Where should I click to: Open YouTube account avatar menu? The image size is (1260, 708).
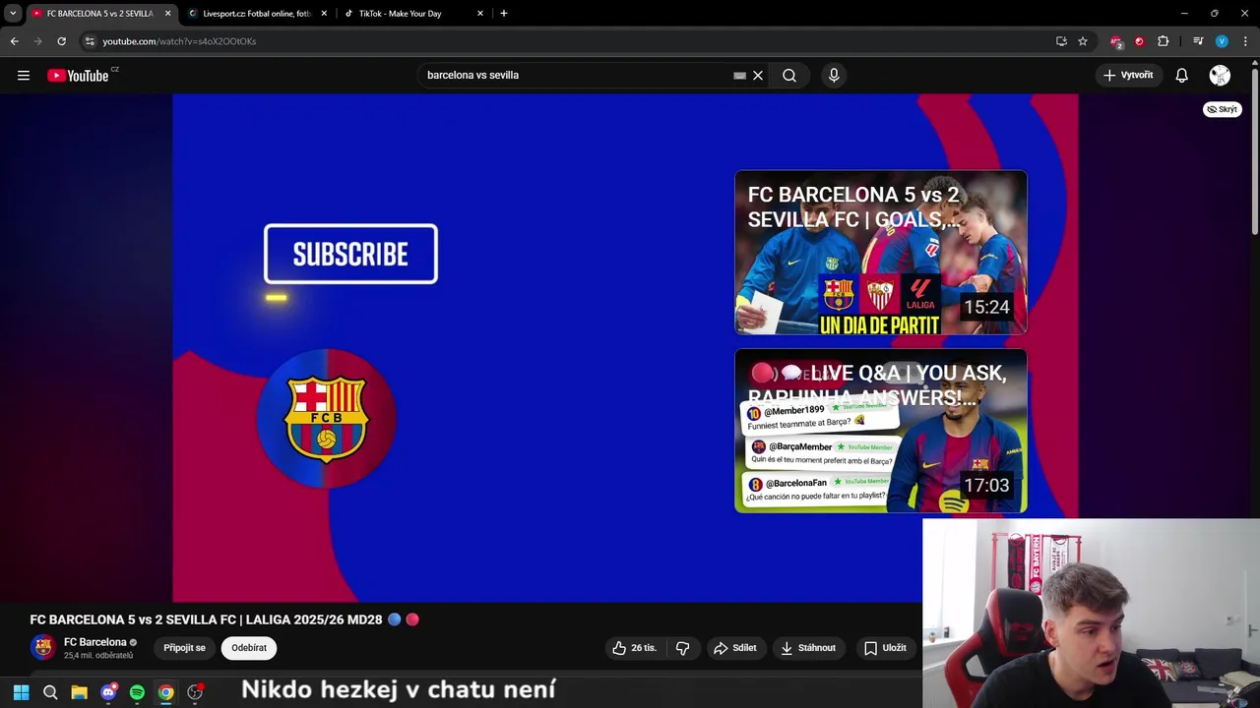point(1220,76)
